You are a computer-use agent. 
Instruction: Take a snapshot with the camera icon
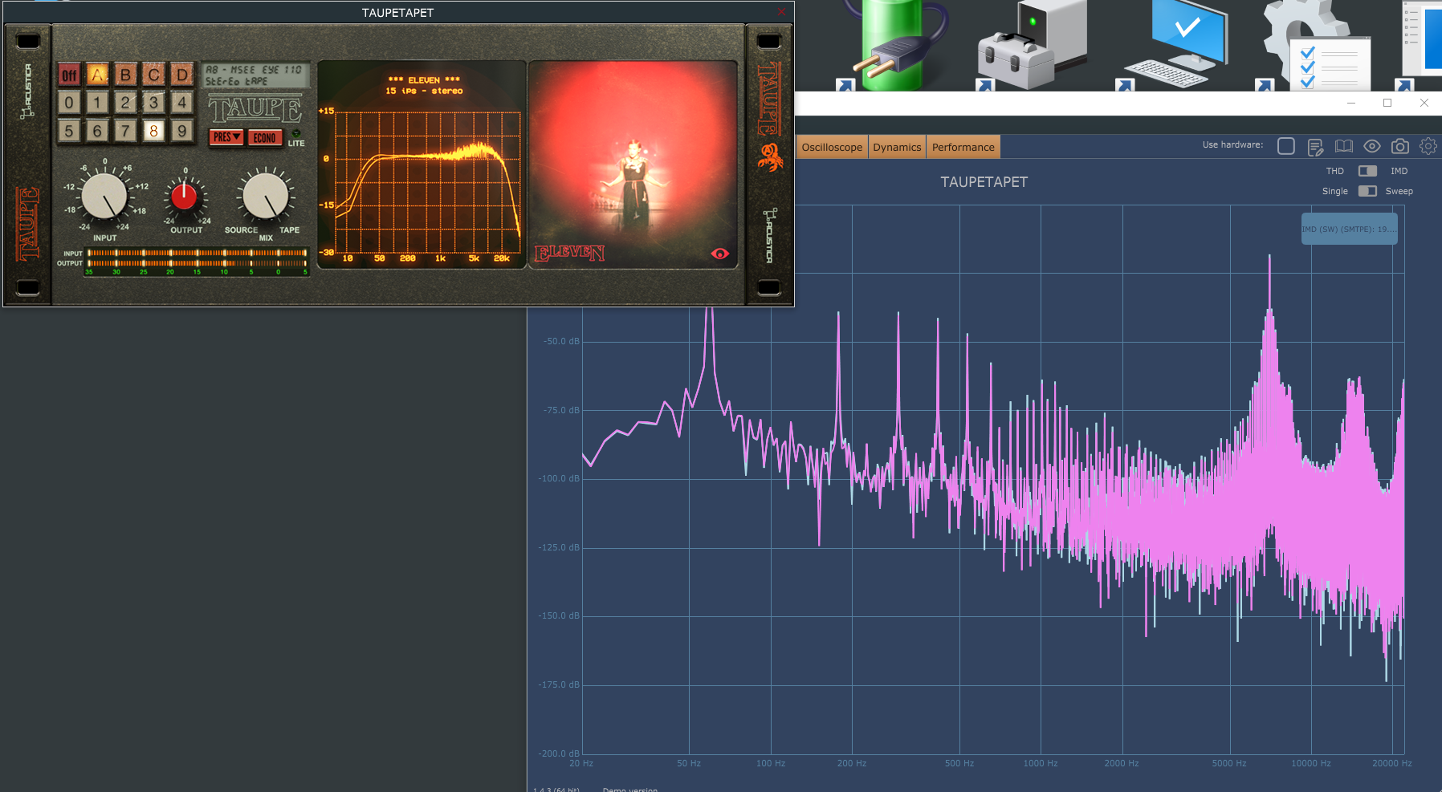[1400, 146]
